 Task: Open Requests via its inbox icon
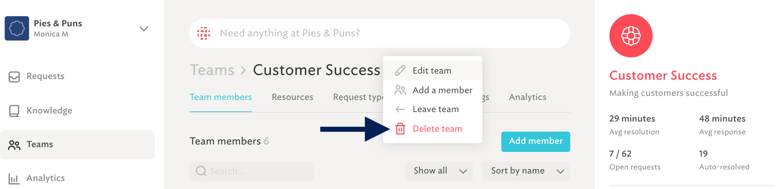point(14,77)
